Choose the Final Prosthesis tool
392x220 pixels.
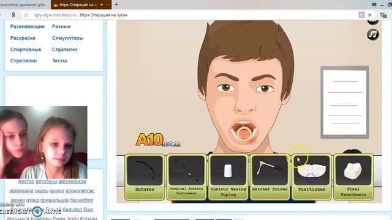point(353,177)
